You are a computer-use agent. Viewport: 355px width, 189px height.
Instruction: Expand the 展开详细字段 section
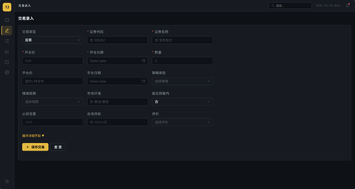pos(33,136)
